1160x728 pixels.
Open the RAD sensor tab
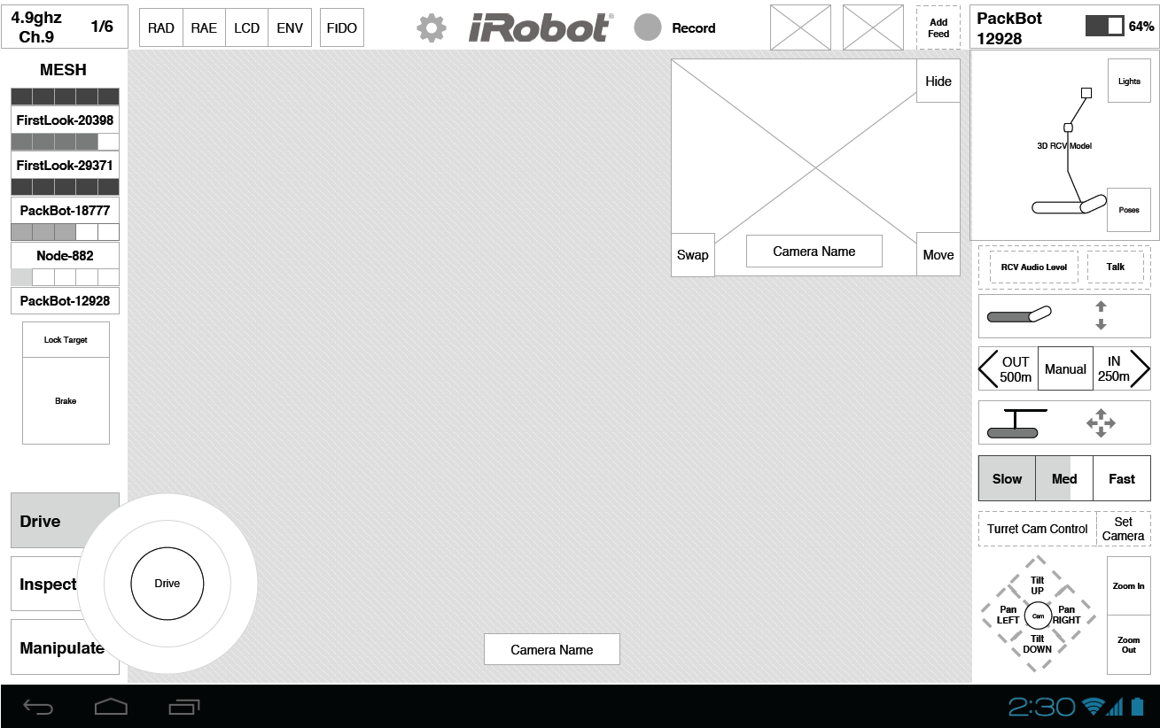161,28
